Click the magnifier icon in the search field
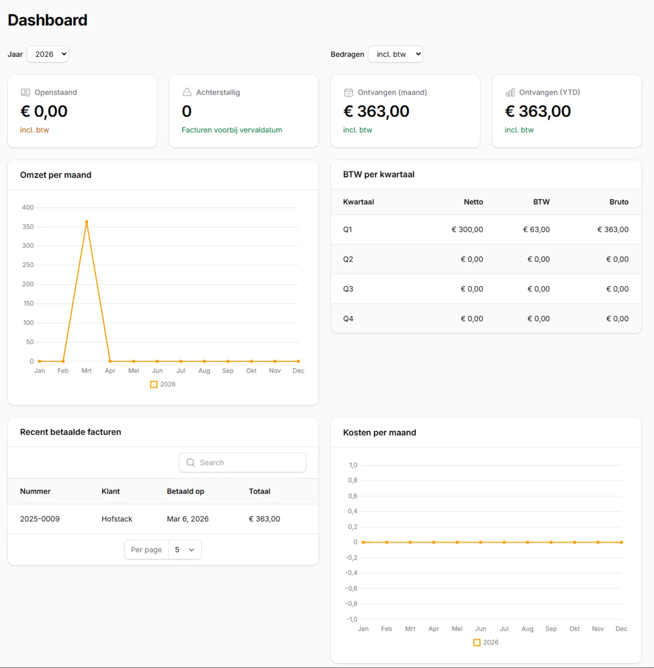654x668 pixels. [x=191, y=462]
